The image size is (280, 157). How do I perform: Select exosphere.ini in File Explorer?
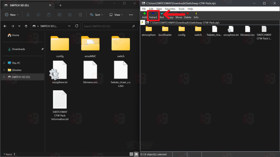point(60,72)
